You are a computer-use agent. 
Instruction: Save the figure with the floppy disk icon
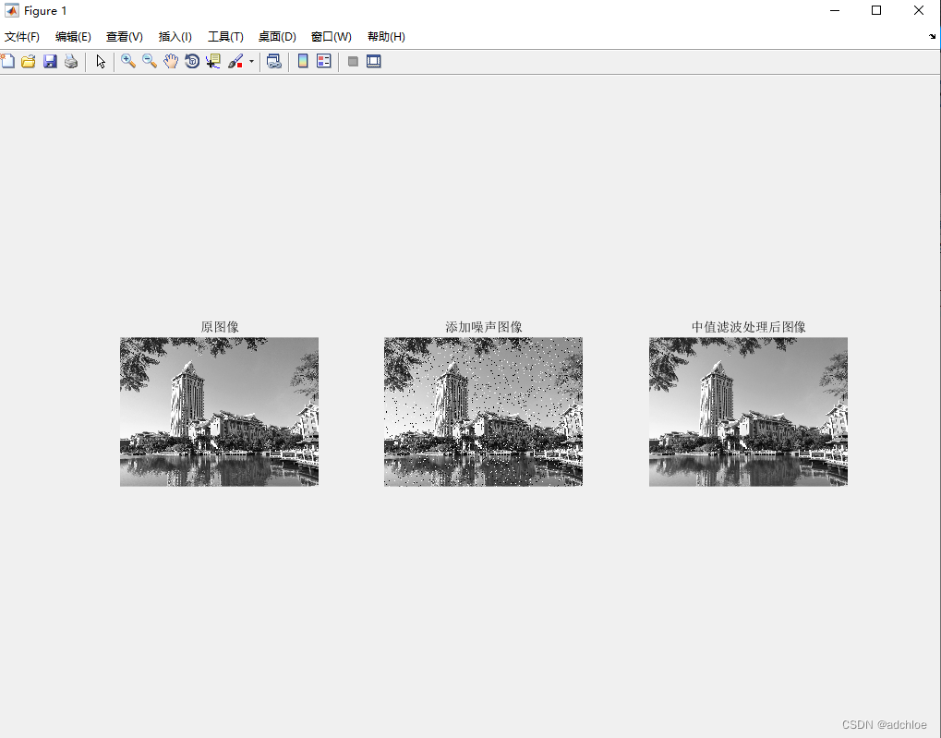(x=50, y=61)
